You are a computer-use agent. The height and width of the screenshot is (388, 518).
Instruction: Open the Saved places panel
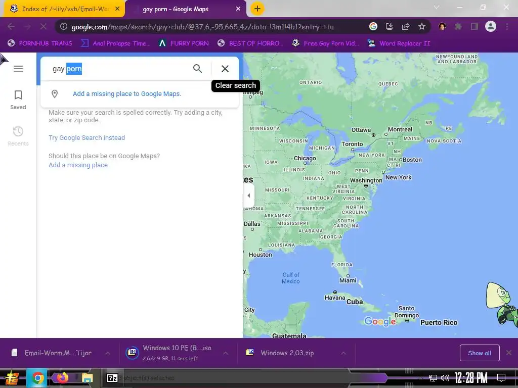point(18,100)
